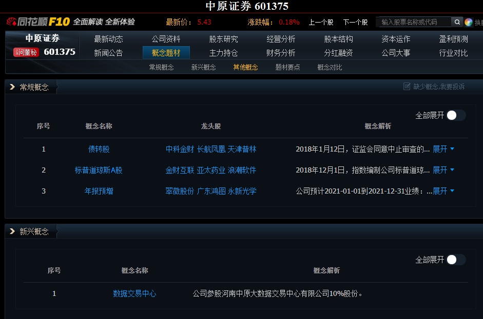Open leading stock 浪潮软件
This screenshot has height=319, width=483.
(x=242, y=170)
